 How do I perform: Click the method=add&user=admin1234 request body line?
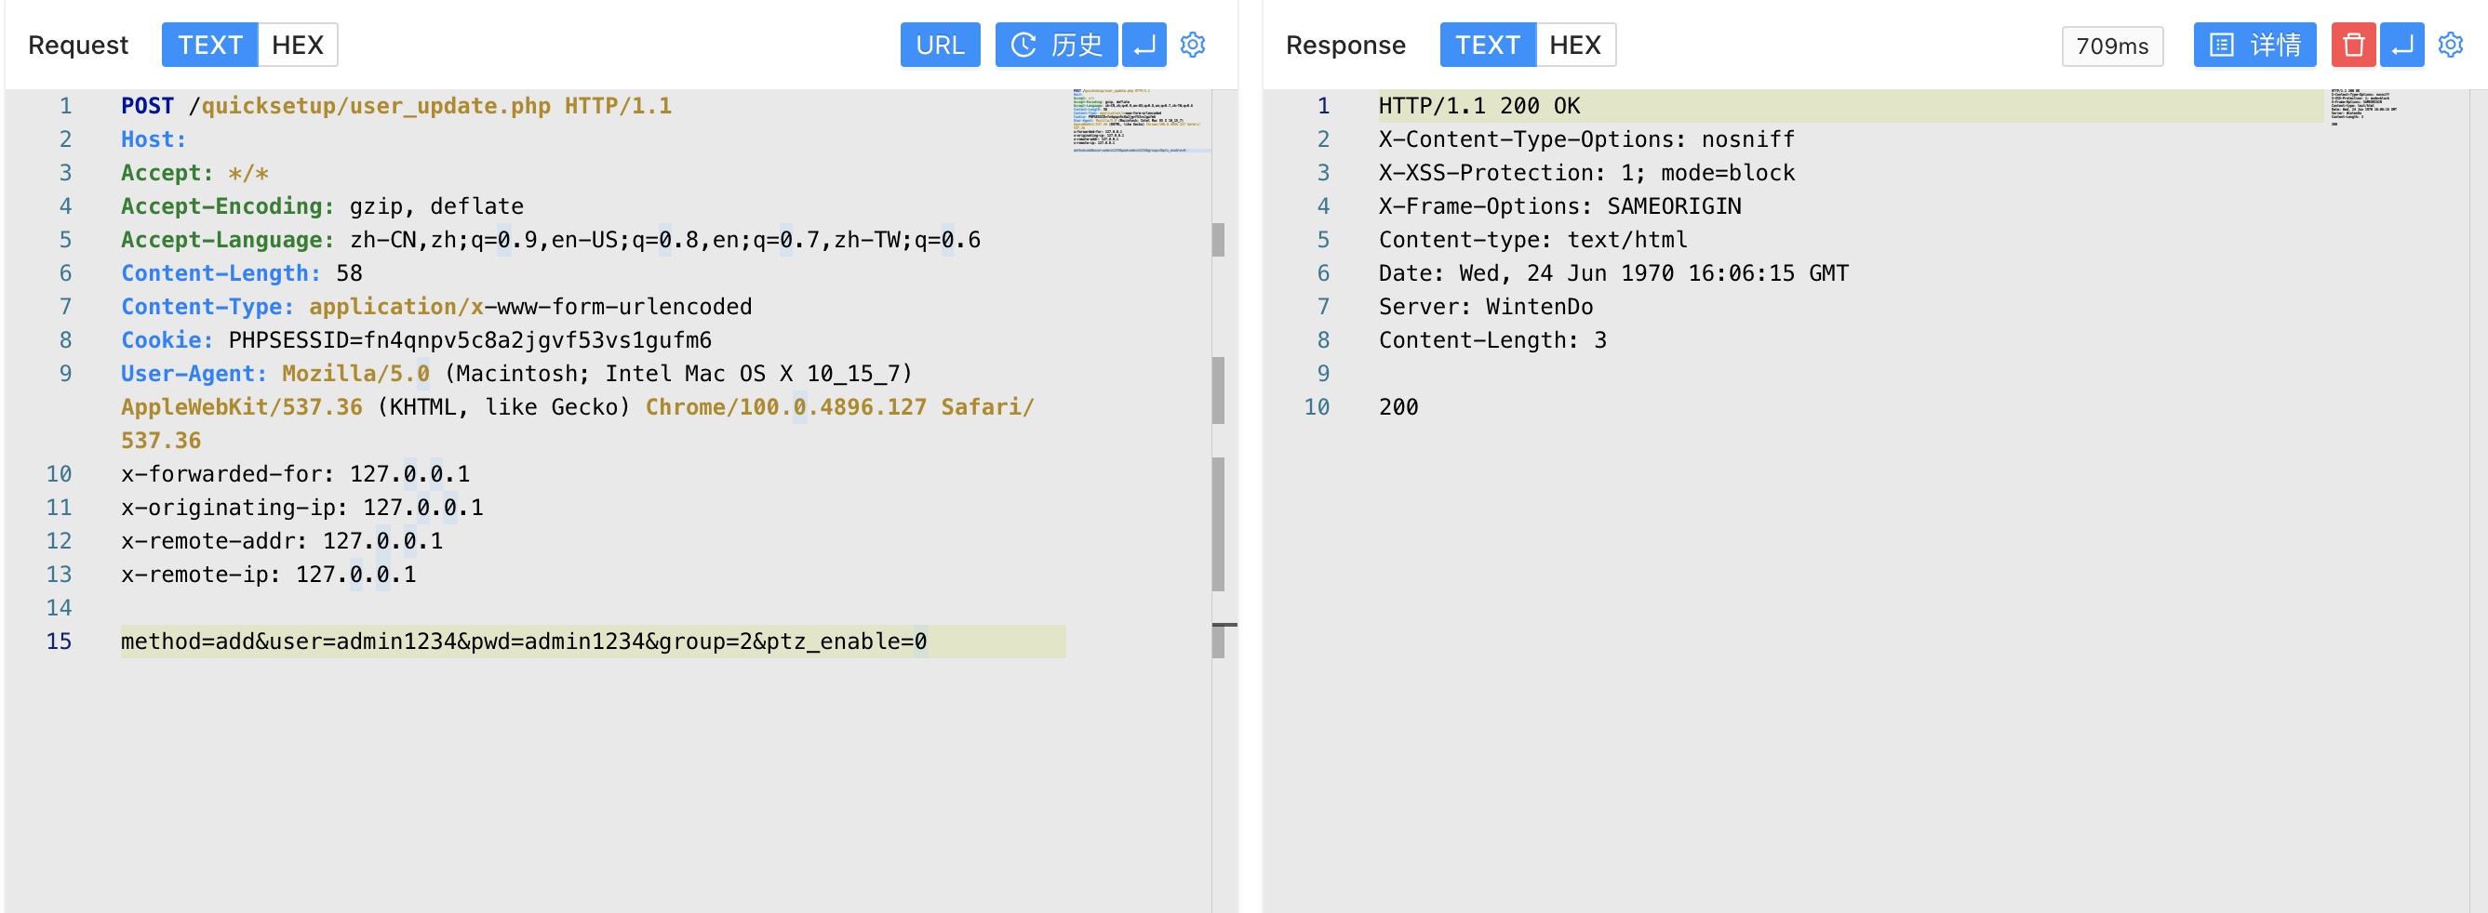(x=525, y=642)
